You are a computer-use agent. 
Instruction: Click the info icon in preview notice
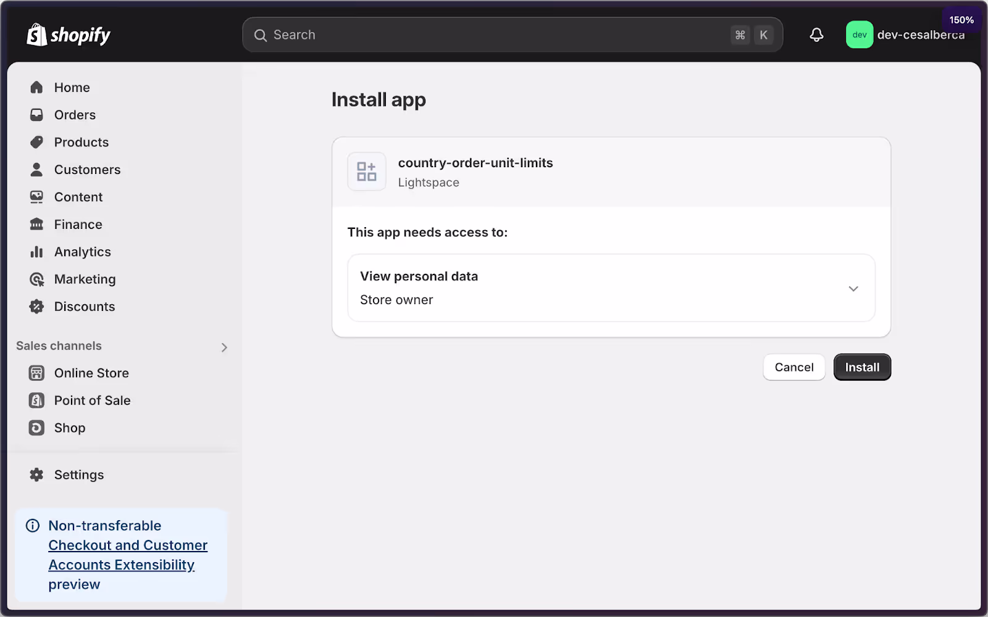tap(33, 526)
